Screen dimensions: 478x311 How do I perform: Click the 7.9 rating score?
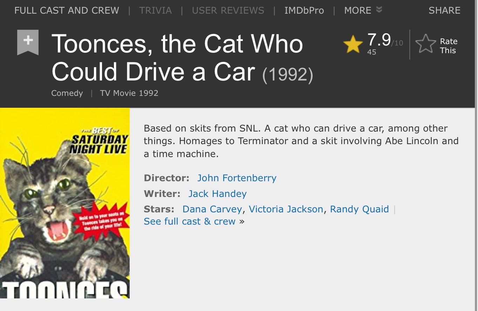[379, 40]
